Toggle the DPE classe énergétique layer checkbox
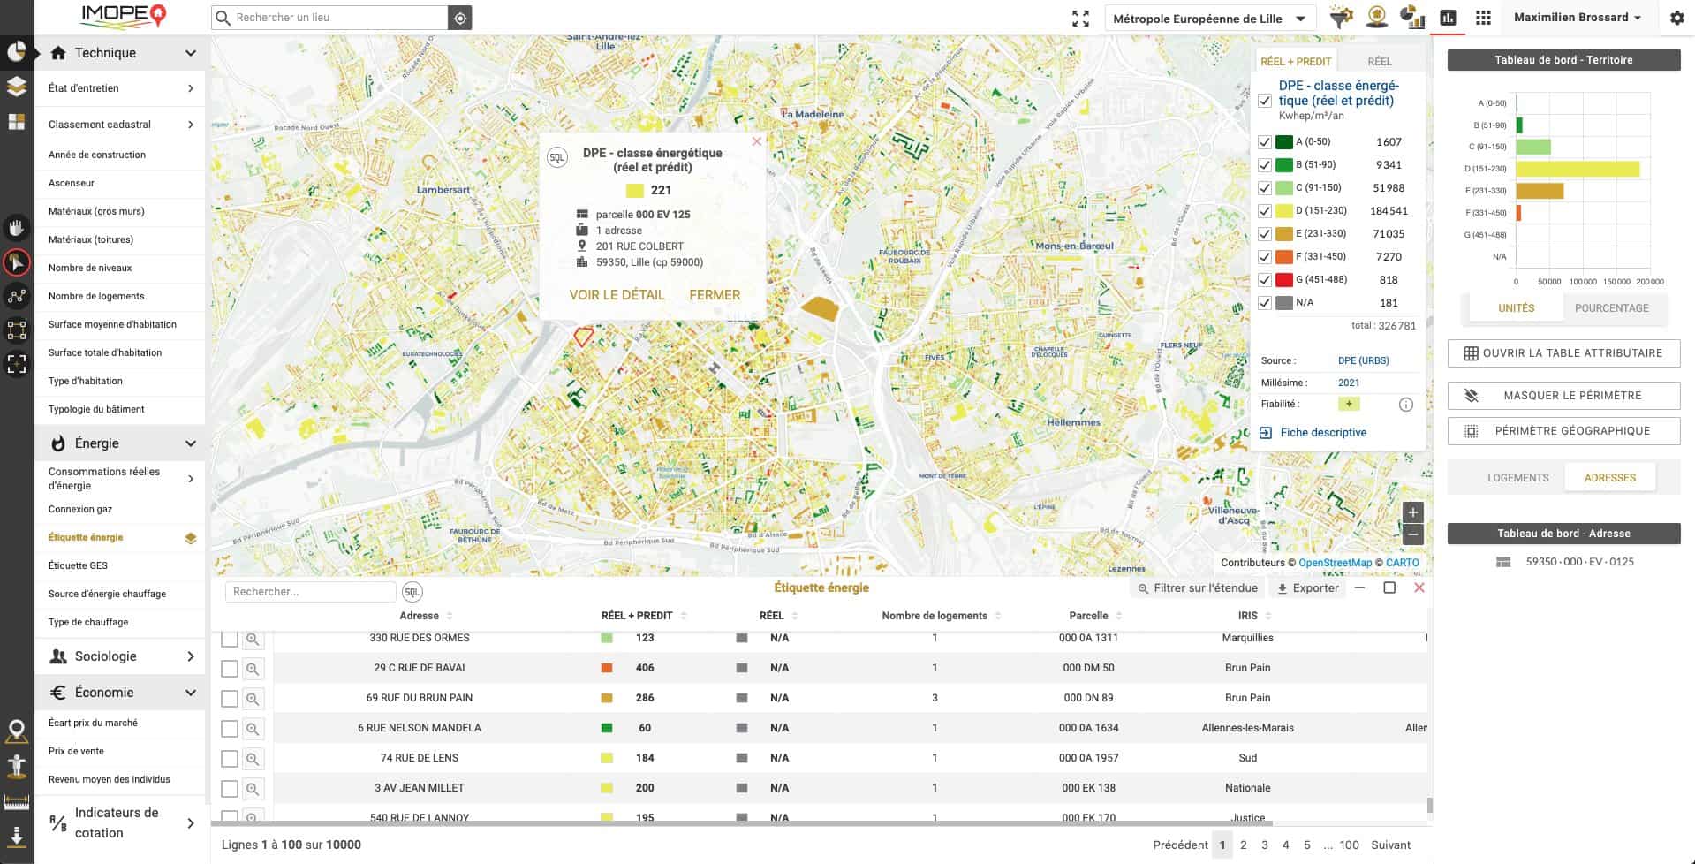The image size is (1695, 864). pyautogui.click(x=1265, y=101)
